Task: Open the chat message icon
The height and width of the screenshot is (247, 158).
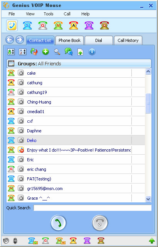Action: click(x=69, y=52)
